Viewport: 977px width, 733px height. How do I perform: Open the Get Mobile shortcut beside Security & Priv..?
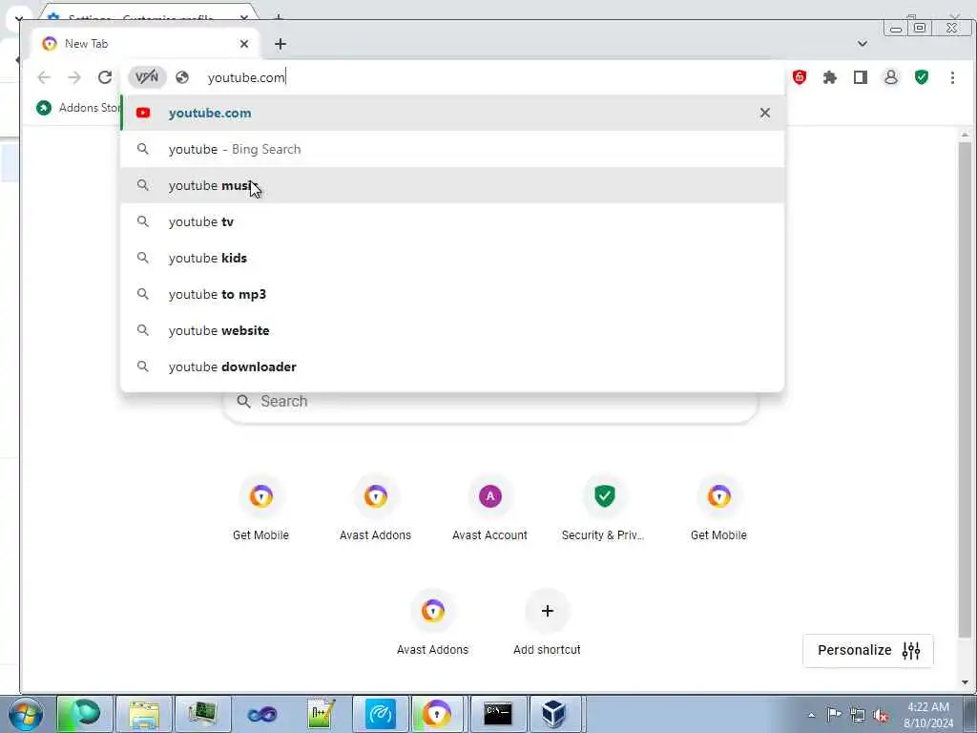[x=719, y=508]
